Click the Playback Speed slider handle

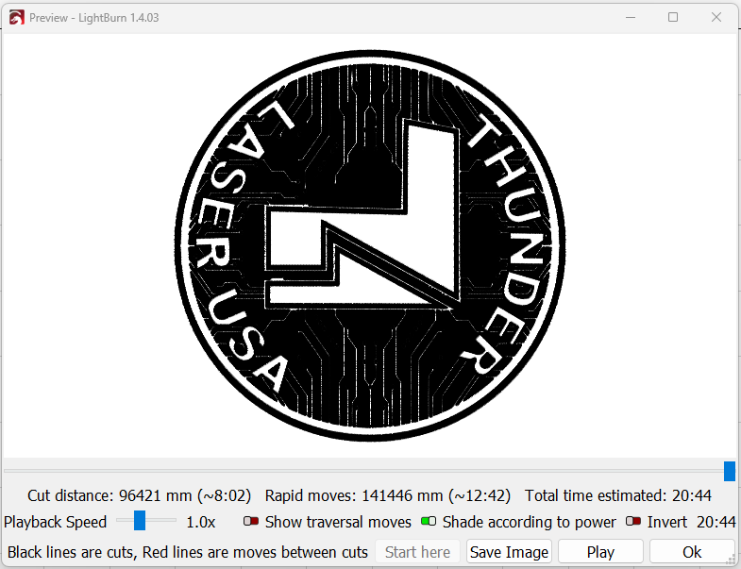[140, 520]
